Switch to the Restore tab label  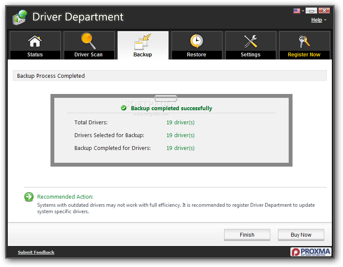(x=196, y=55)
